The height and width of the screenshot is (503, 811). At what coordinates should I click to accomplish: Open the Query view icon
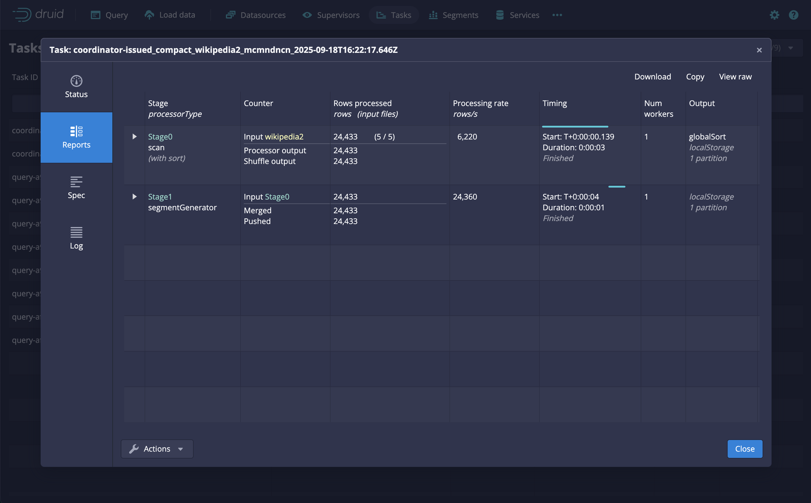[96, 15]
